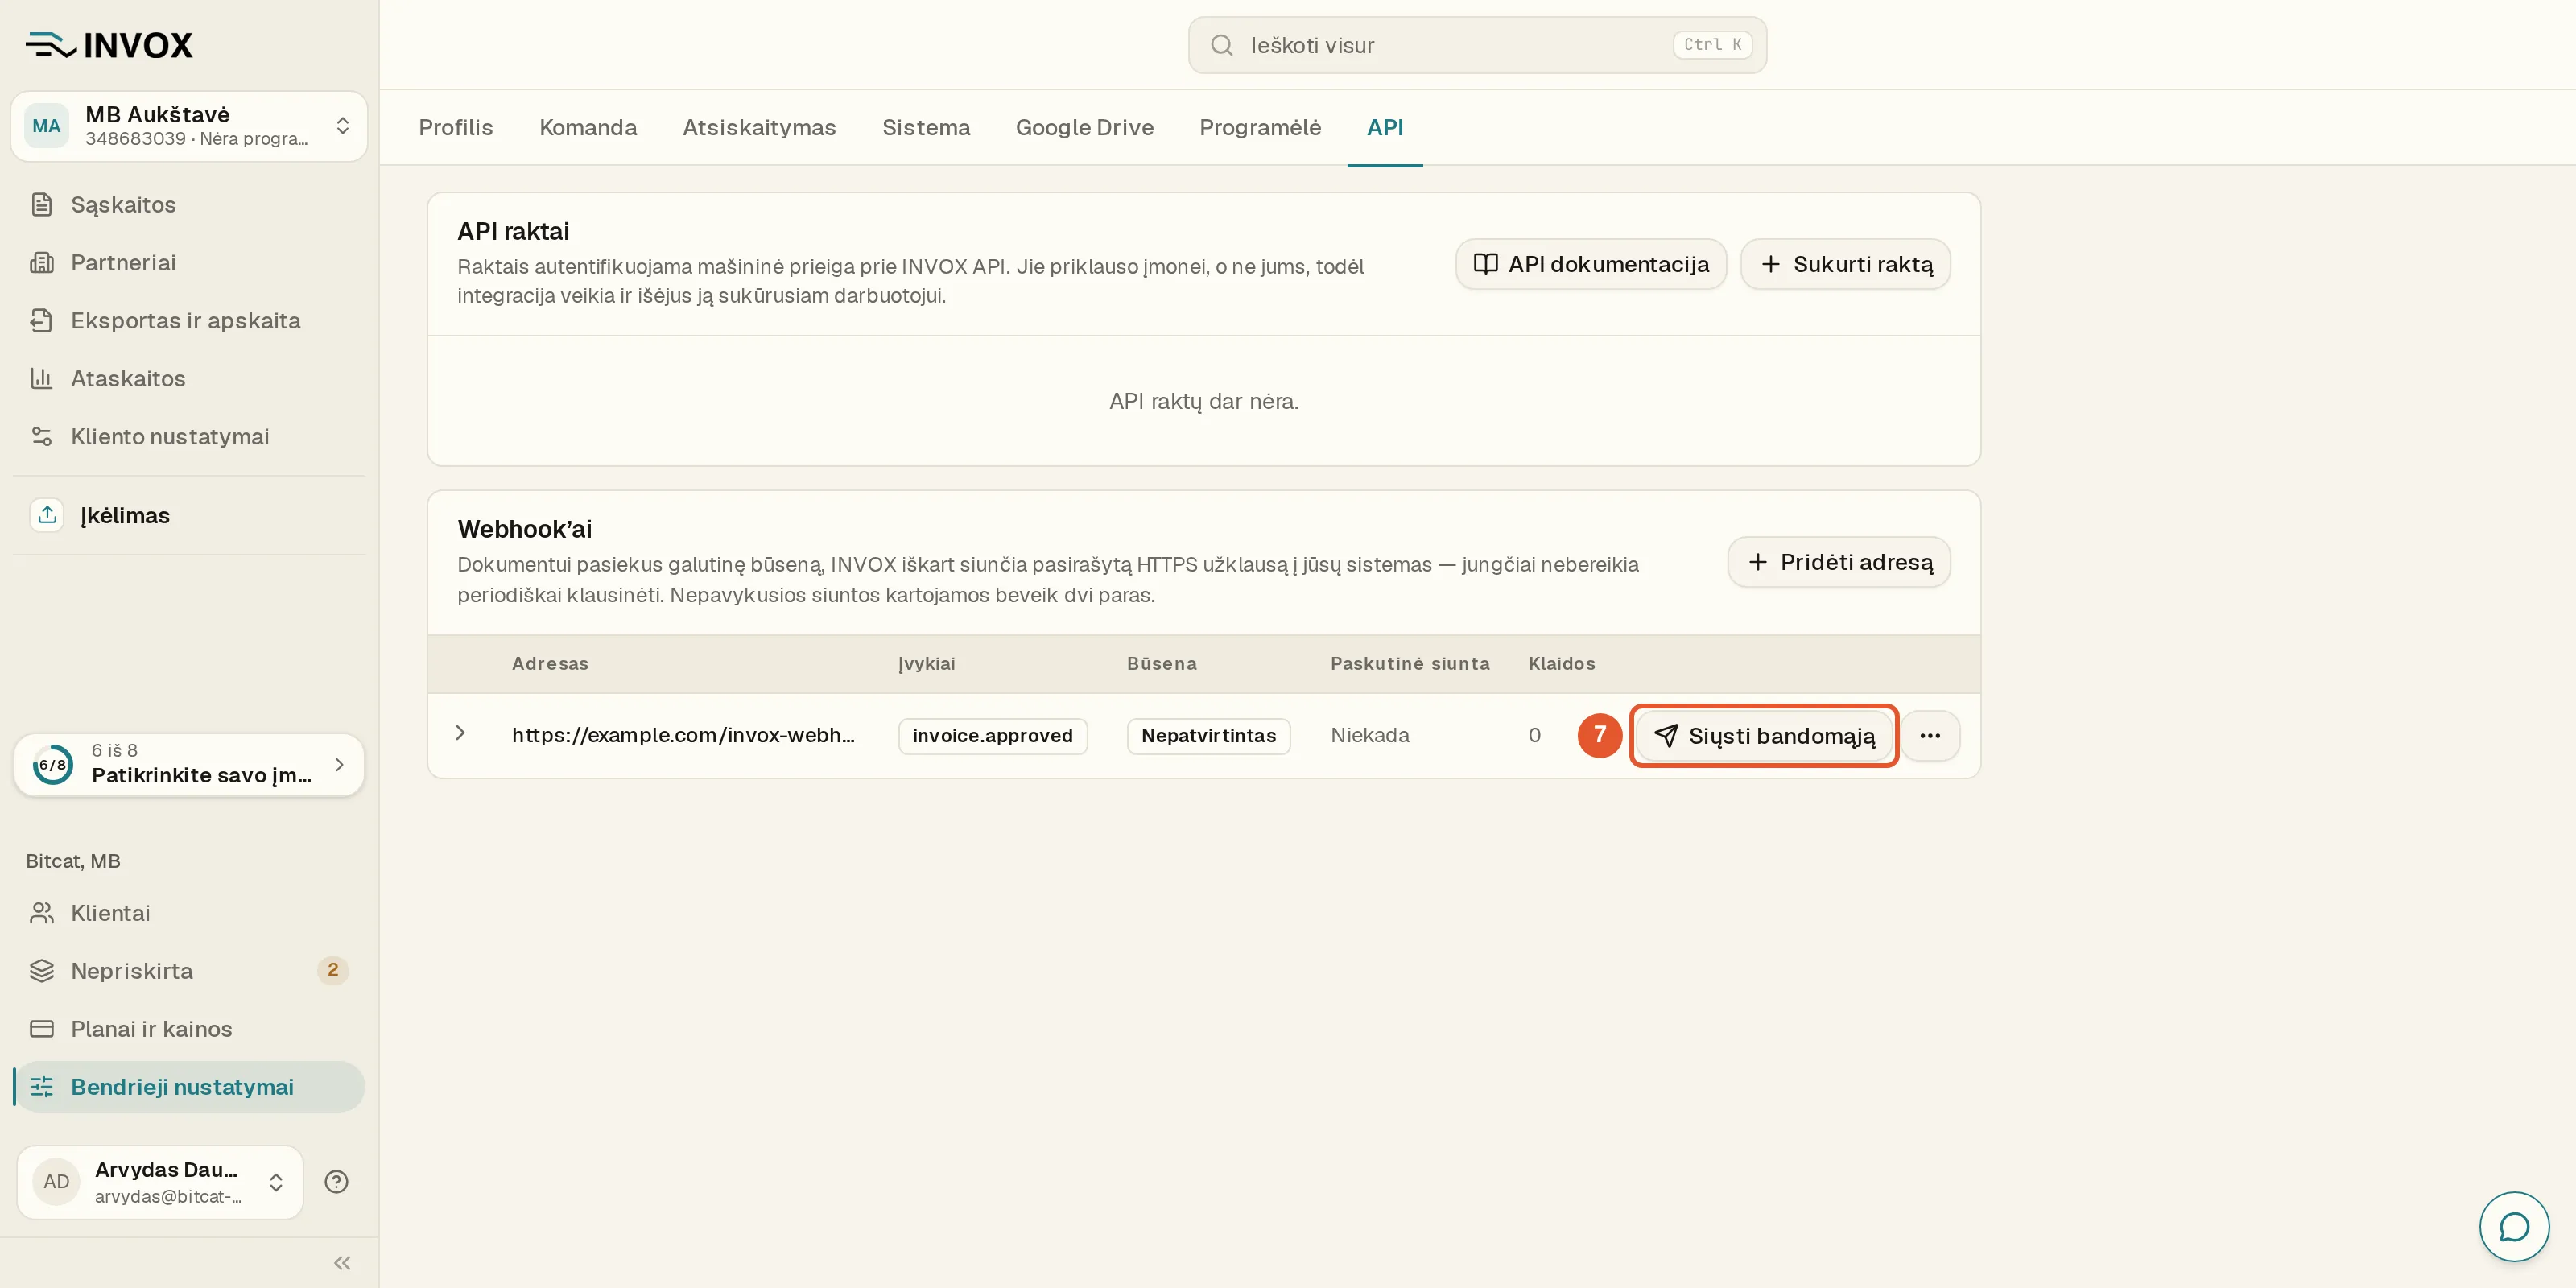Click the Niekada last delivery value
The image size is (2576, 1288).
pos(1370,735)
